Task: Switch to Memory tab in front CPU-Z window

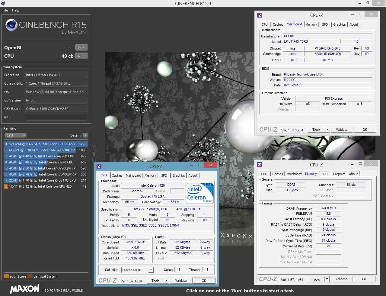Action: [150, 175]
